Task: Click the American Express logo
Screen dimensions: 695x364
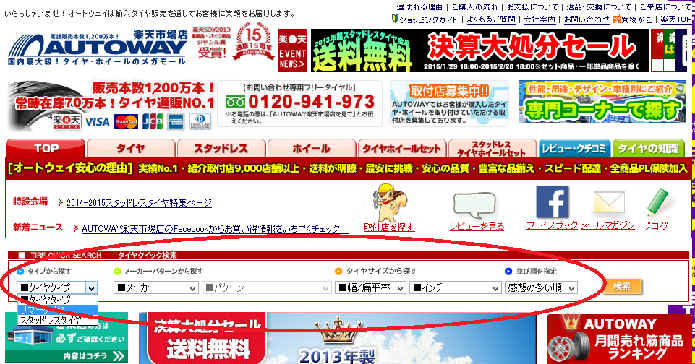Action: [x=176, y=121]
